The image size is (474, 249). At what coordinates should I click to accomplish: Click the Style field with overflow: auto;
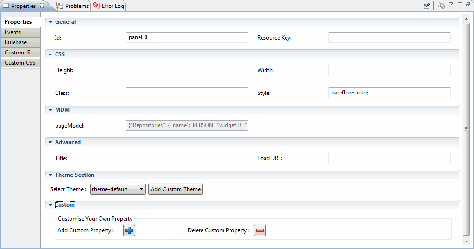click(390, 93)
